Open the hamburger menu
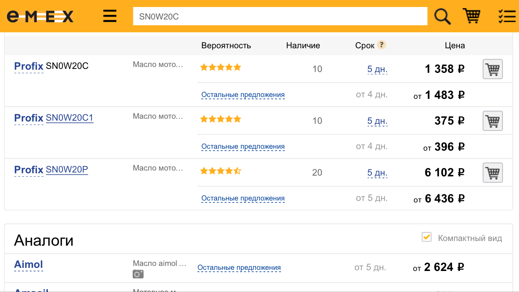 110,16
